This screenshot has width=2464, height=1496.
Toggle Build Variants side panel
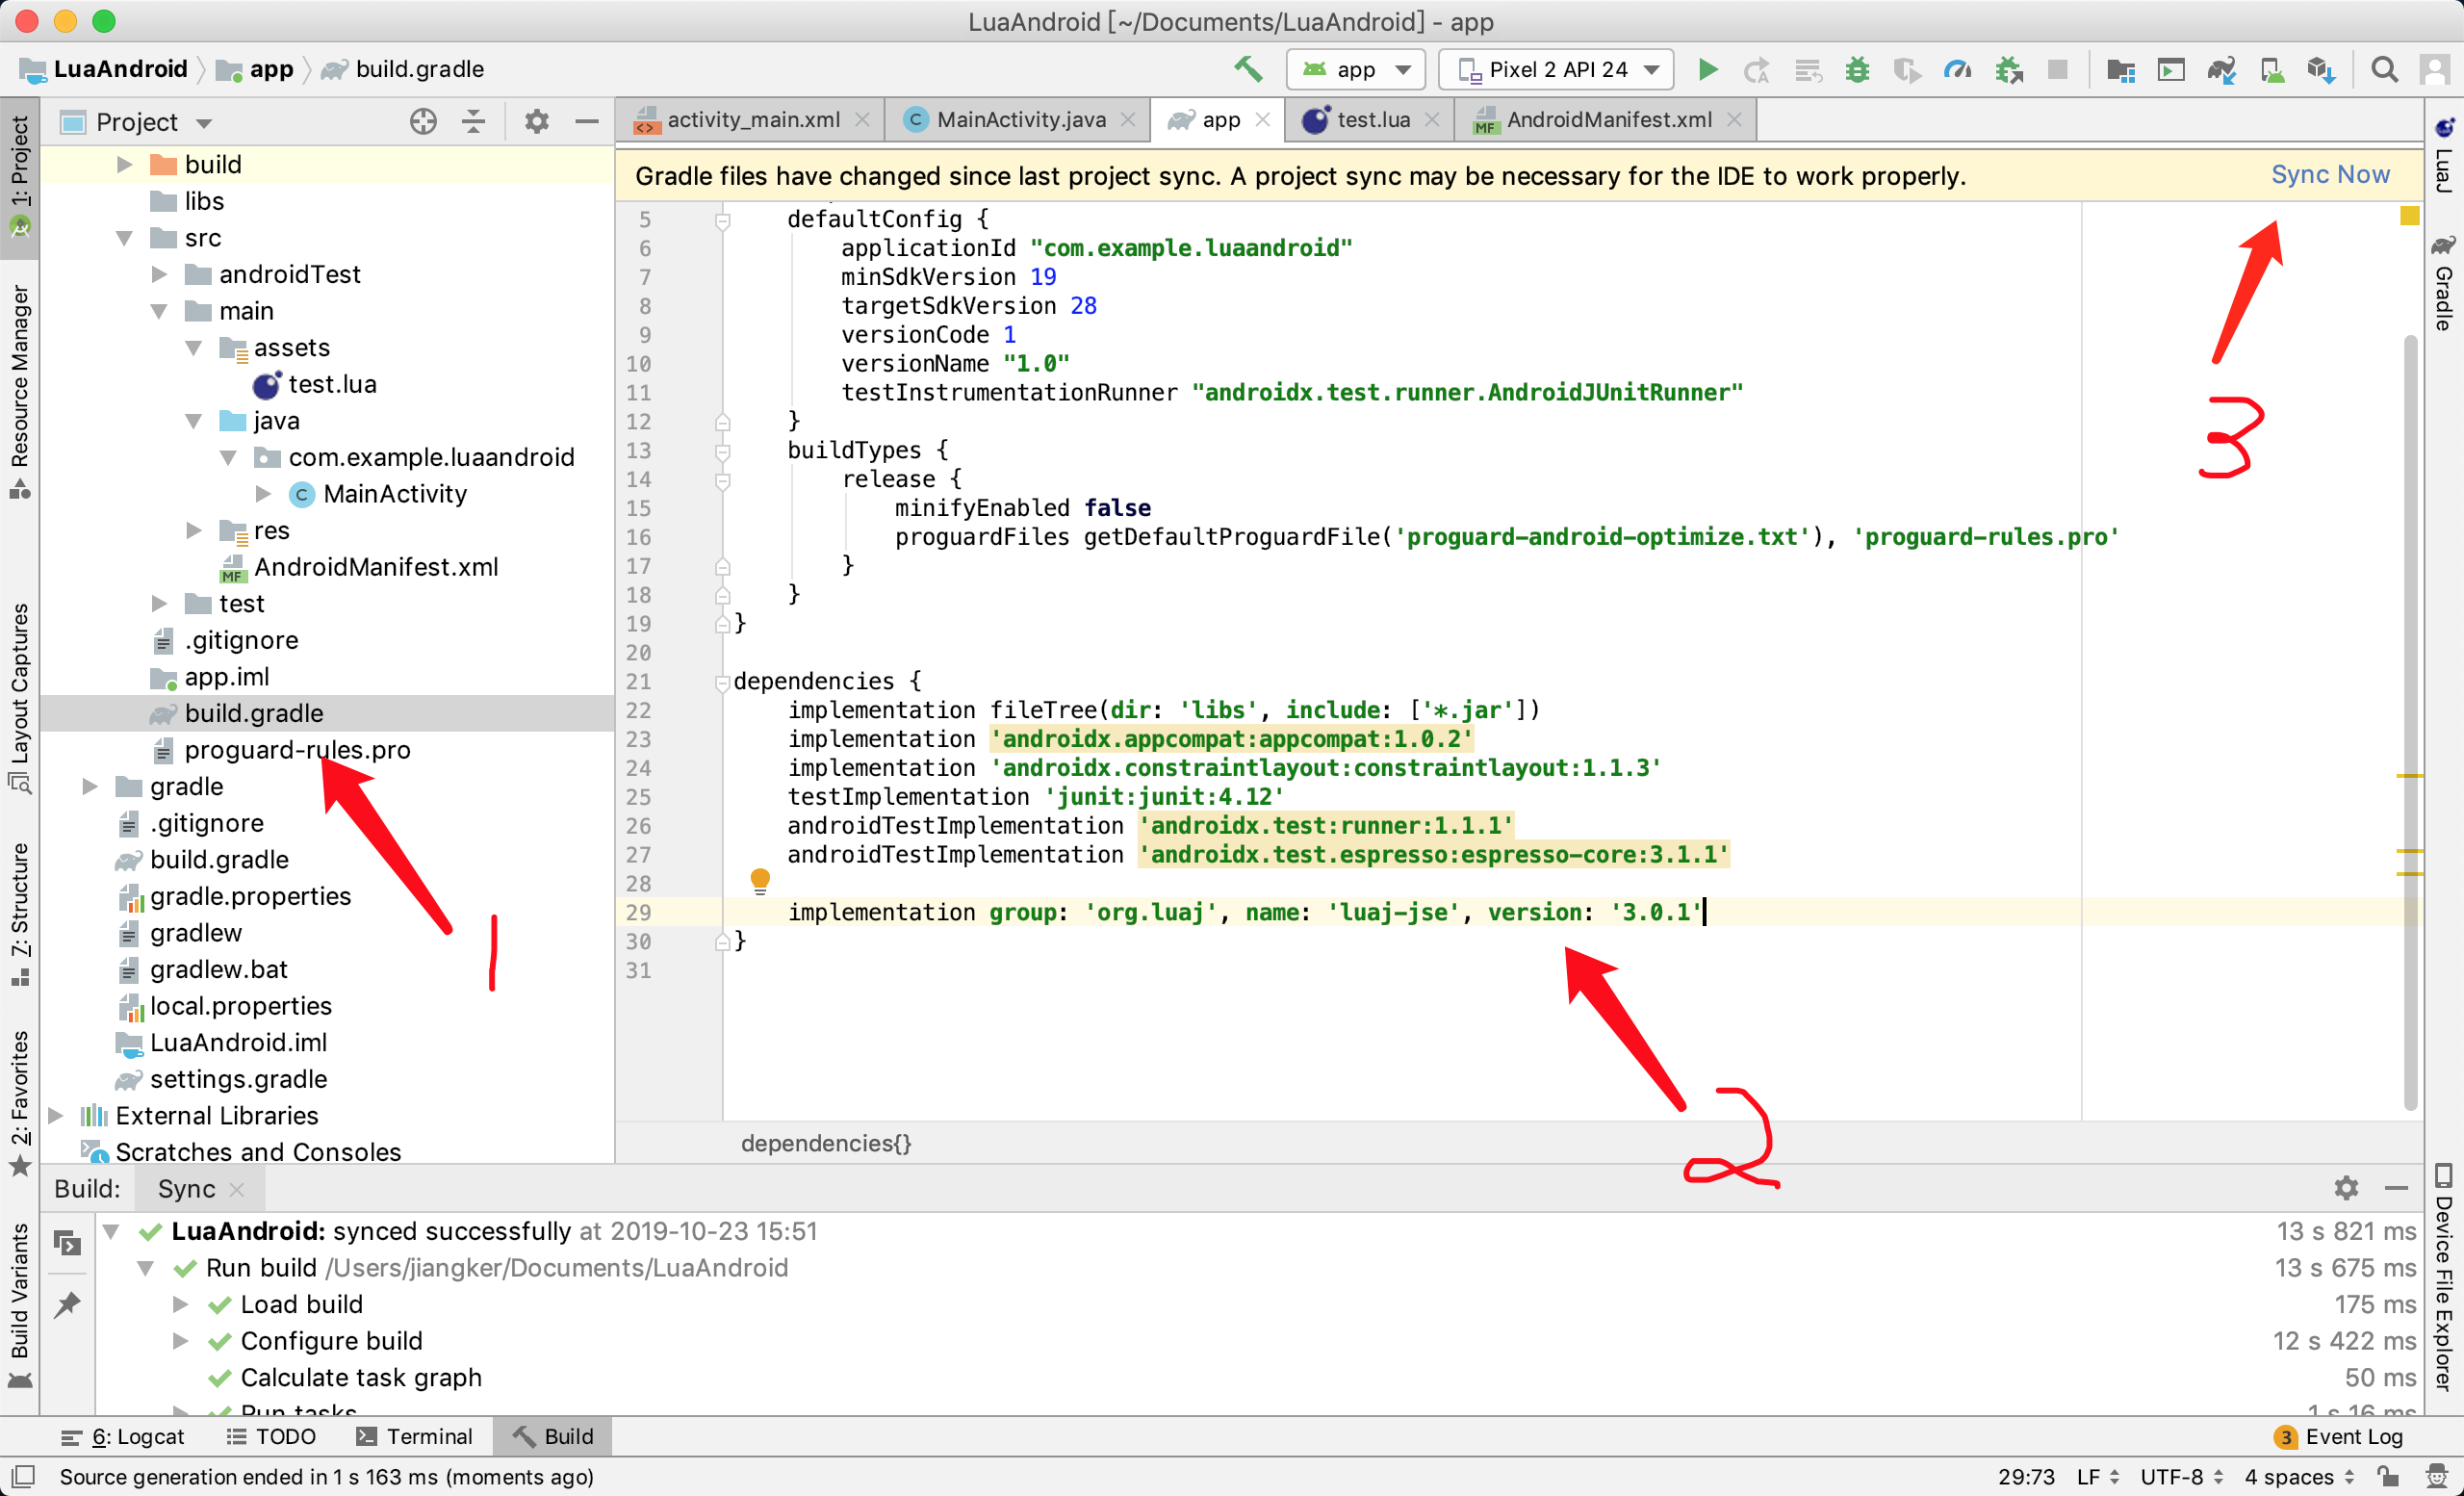pyautogui.click(x=20, y=1304)
